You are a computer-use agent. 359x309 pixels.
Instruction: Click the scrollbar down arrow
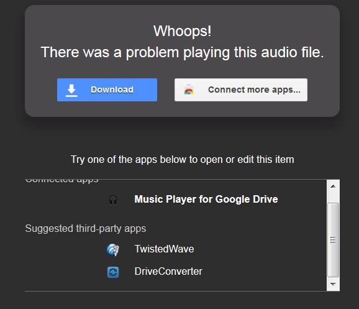coord(333,284)
